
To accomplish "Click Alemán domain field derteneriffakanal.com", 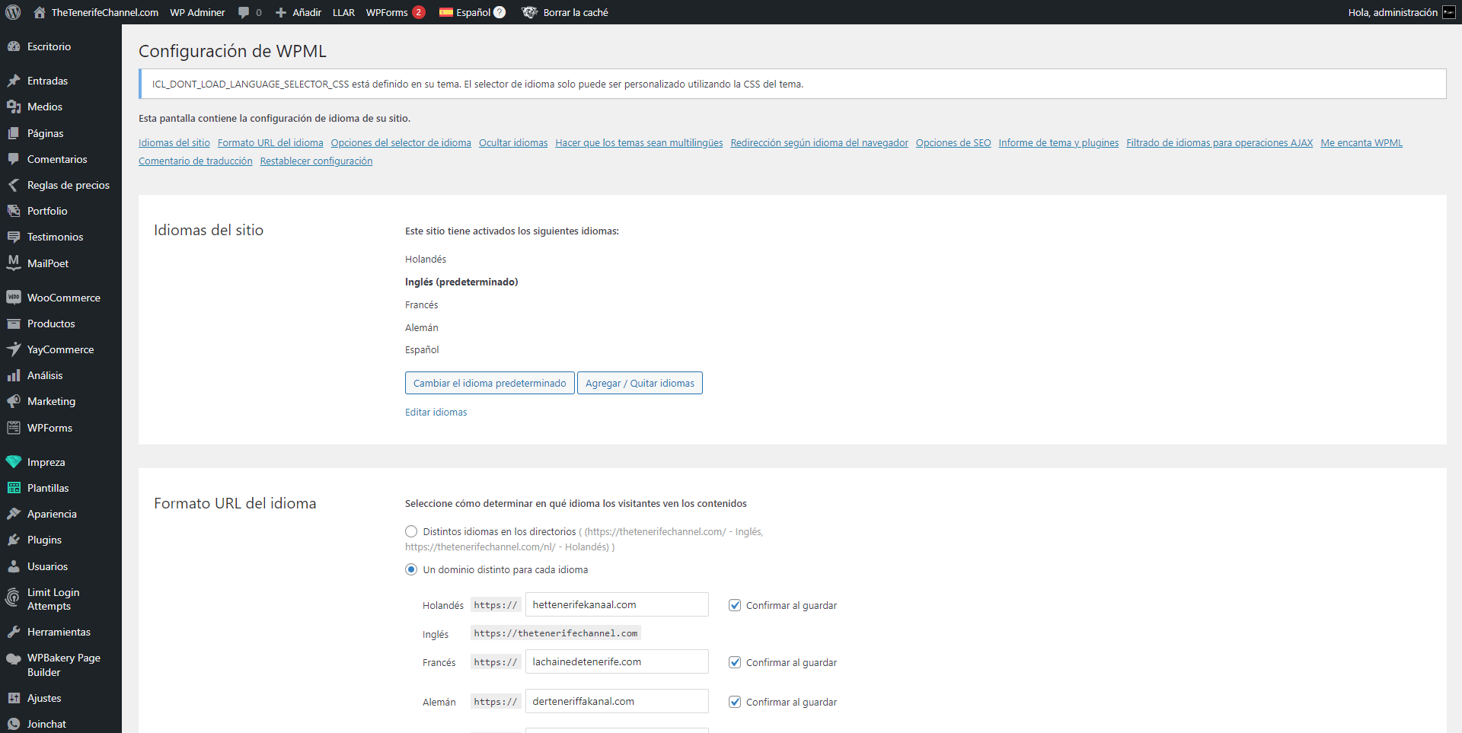I will [617, 701].
